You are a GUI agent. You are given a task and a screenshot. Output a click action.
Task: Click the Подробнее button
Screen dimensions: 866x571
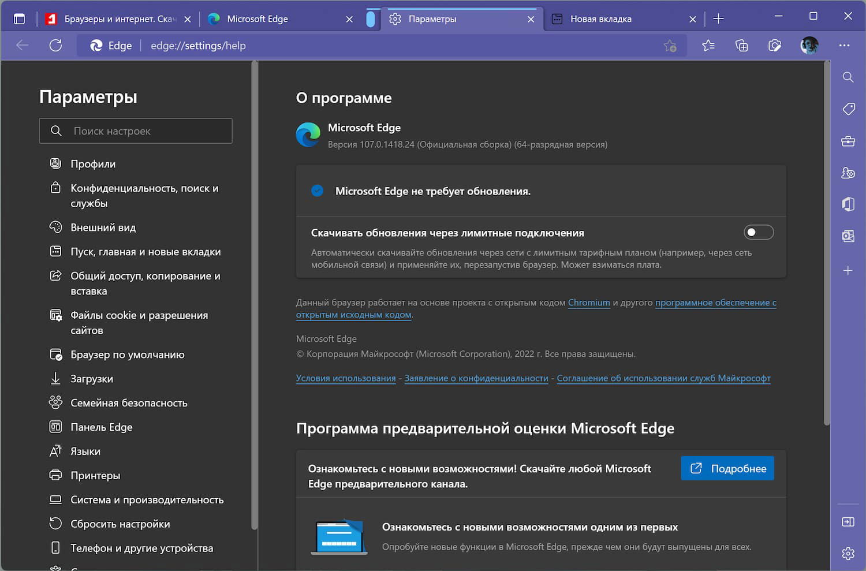[727, 468]
